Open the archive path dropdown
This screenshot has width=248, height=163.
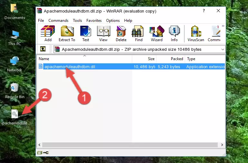tap(223, 49)
